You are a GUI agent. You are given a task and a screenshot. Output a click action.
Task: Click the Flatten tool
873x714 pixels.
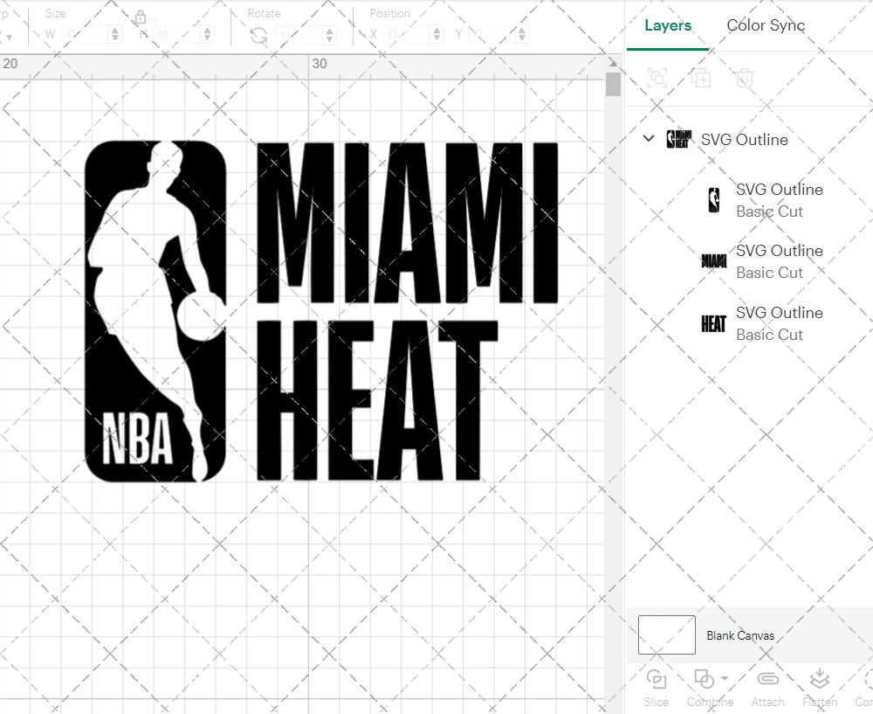tap(820, 689)
